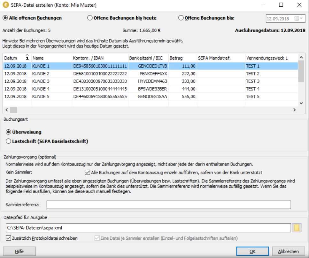The width and height of the screenshot is (309, 258).
Task: Click the yellow folder browse icon
Action: point(297,228)
